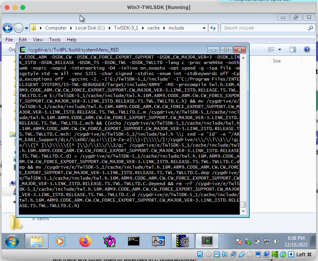Refresh the include folder view

click(213, 28)
